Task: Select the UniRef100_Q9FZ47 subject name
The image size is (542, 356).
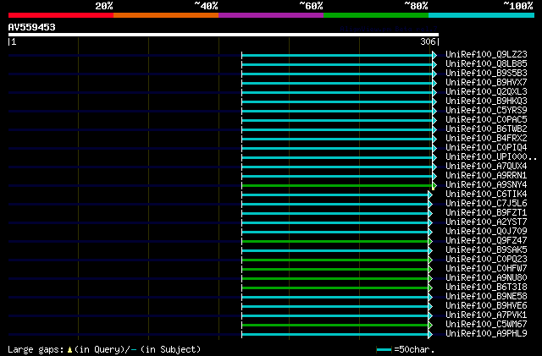Action: coord(486,241)
